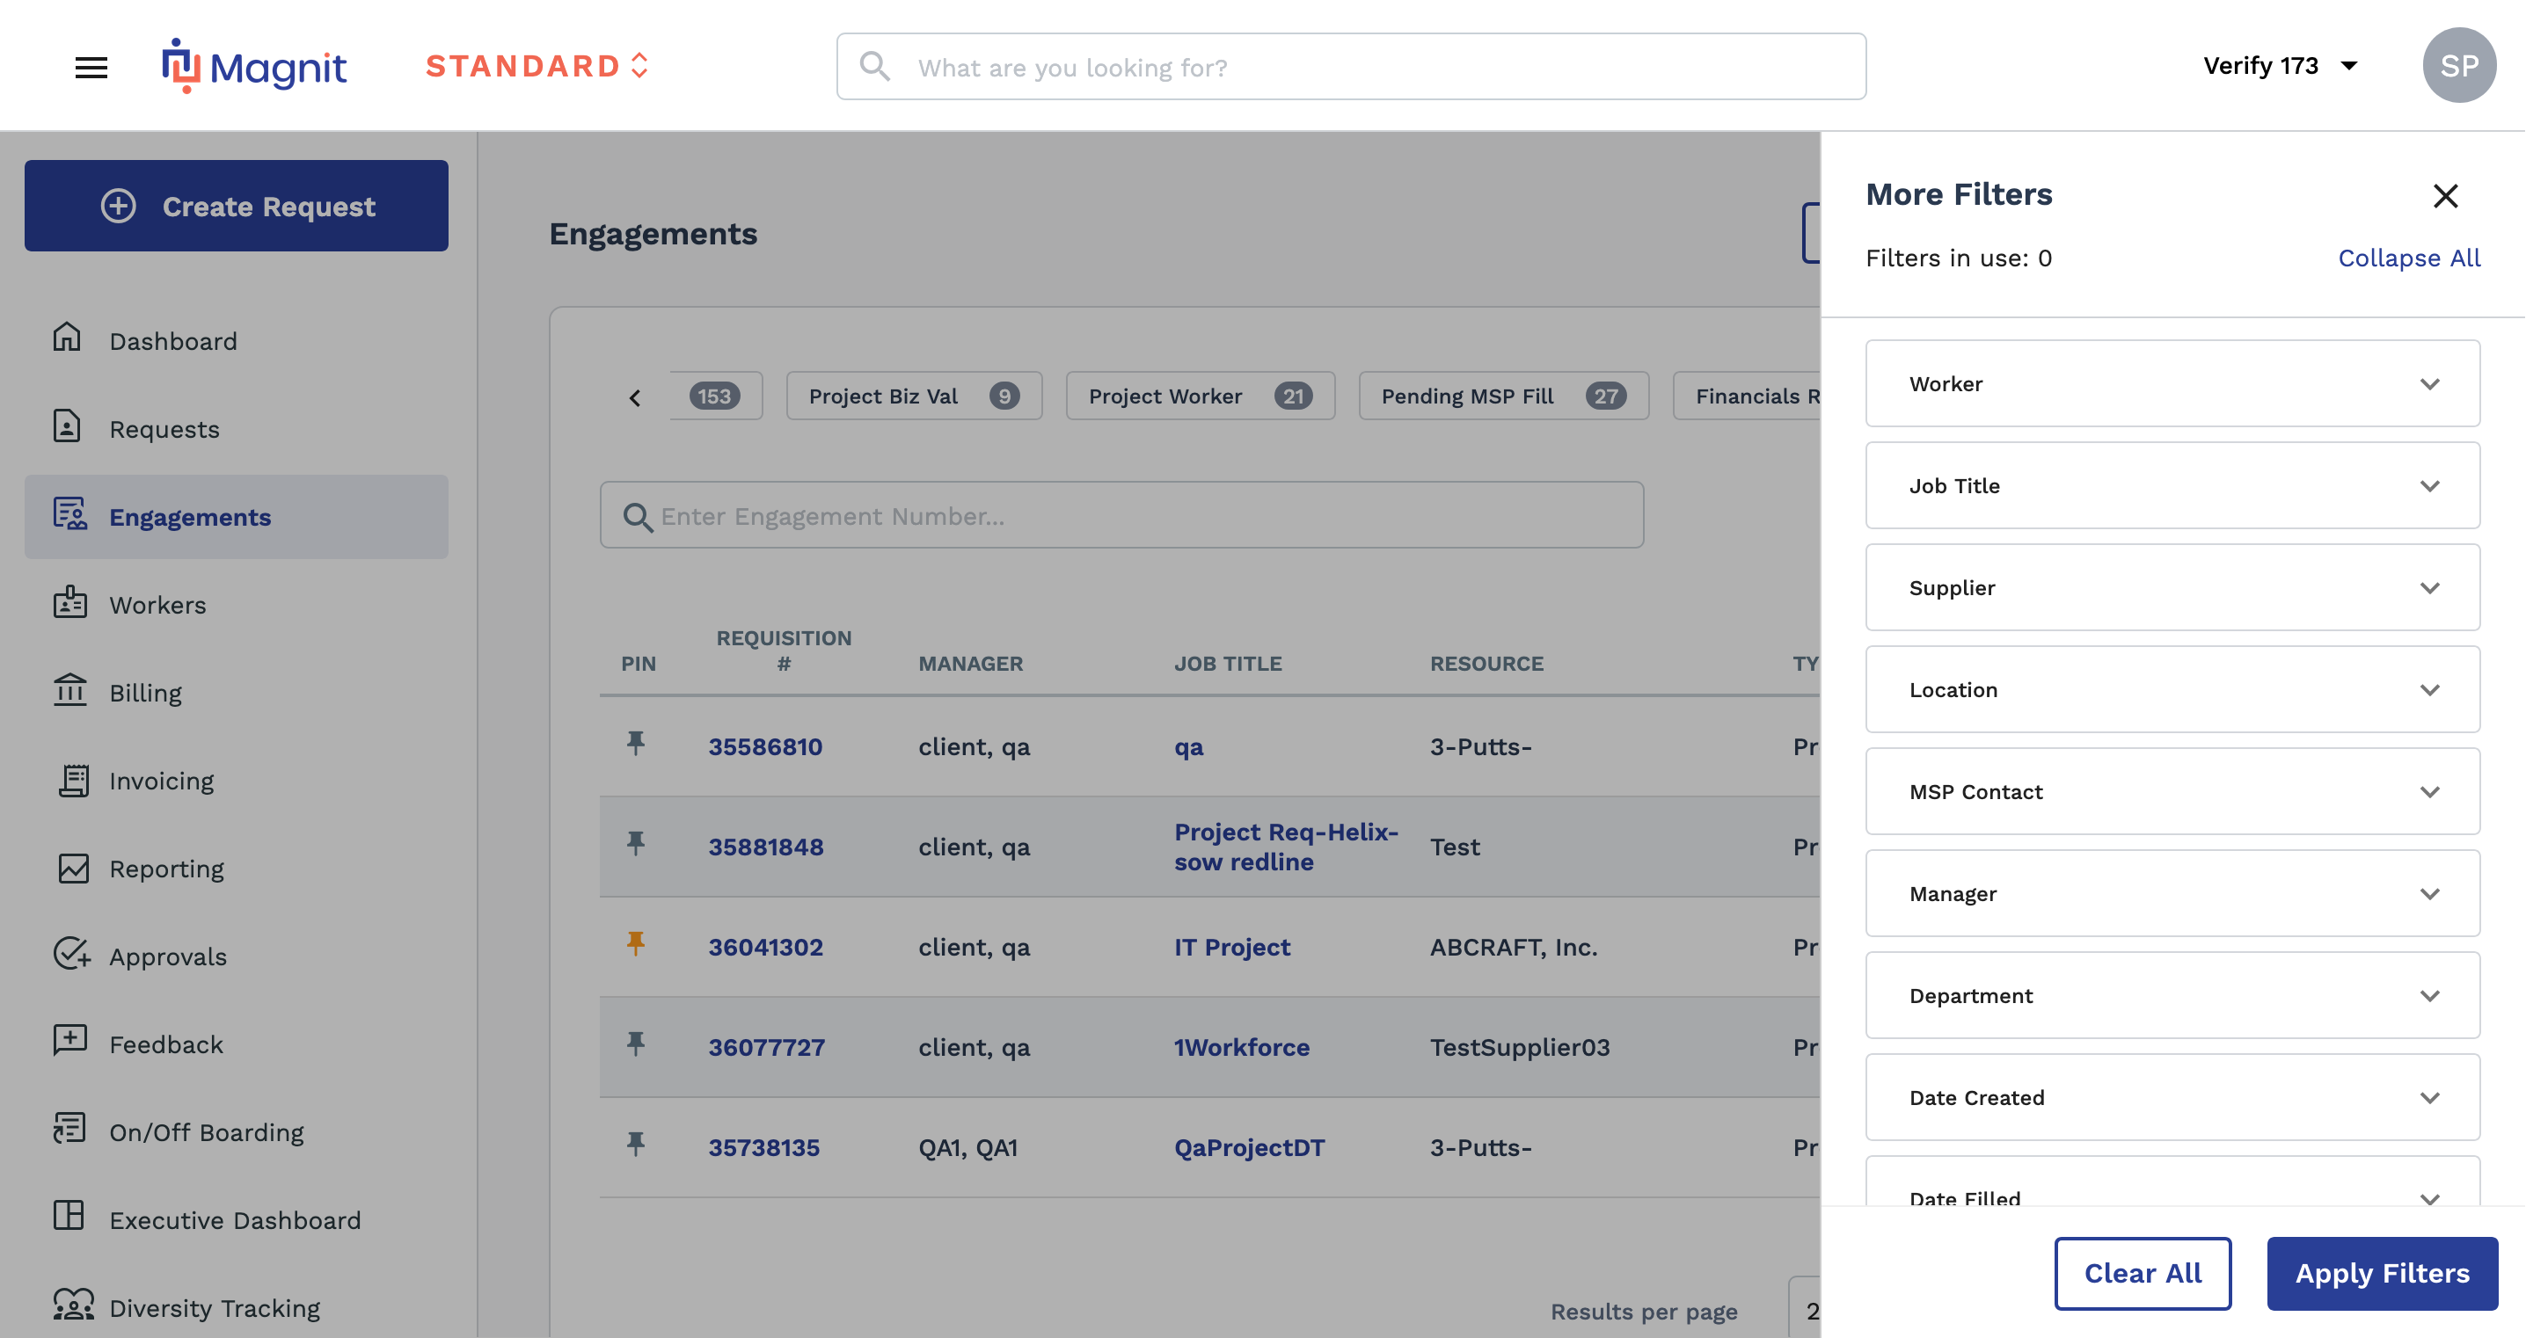
Task: Select the Project Worker tab
Action: [1201, 396]
